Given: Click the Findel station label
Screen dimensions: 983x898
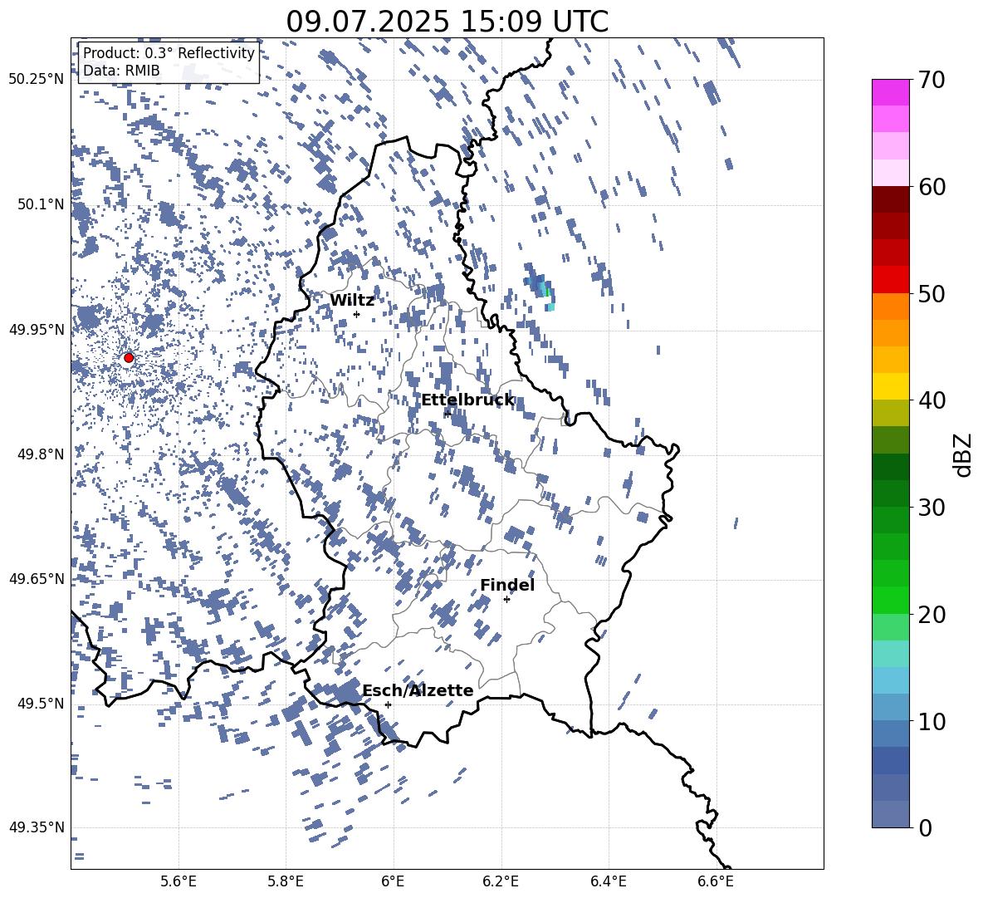Looking at the screenshot, I should [x=507, y=585].
